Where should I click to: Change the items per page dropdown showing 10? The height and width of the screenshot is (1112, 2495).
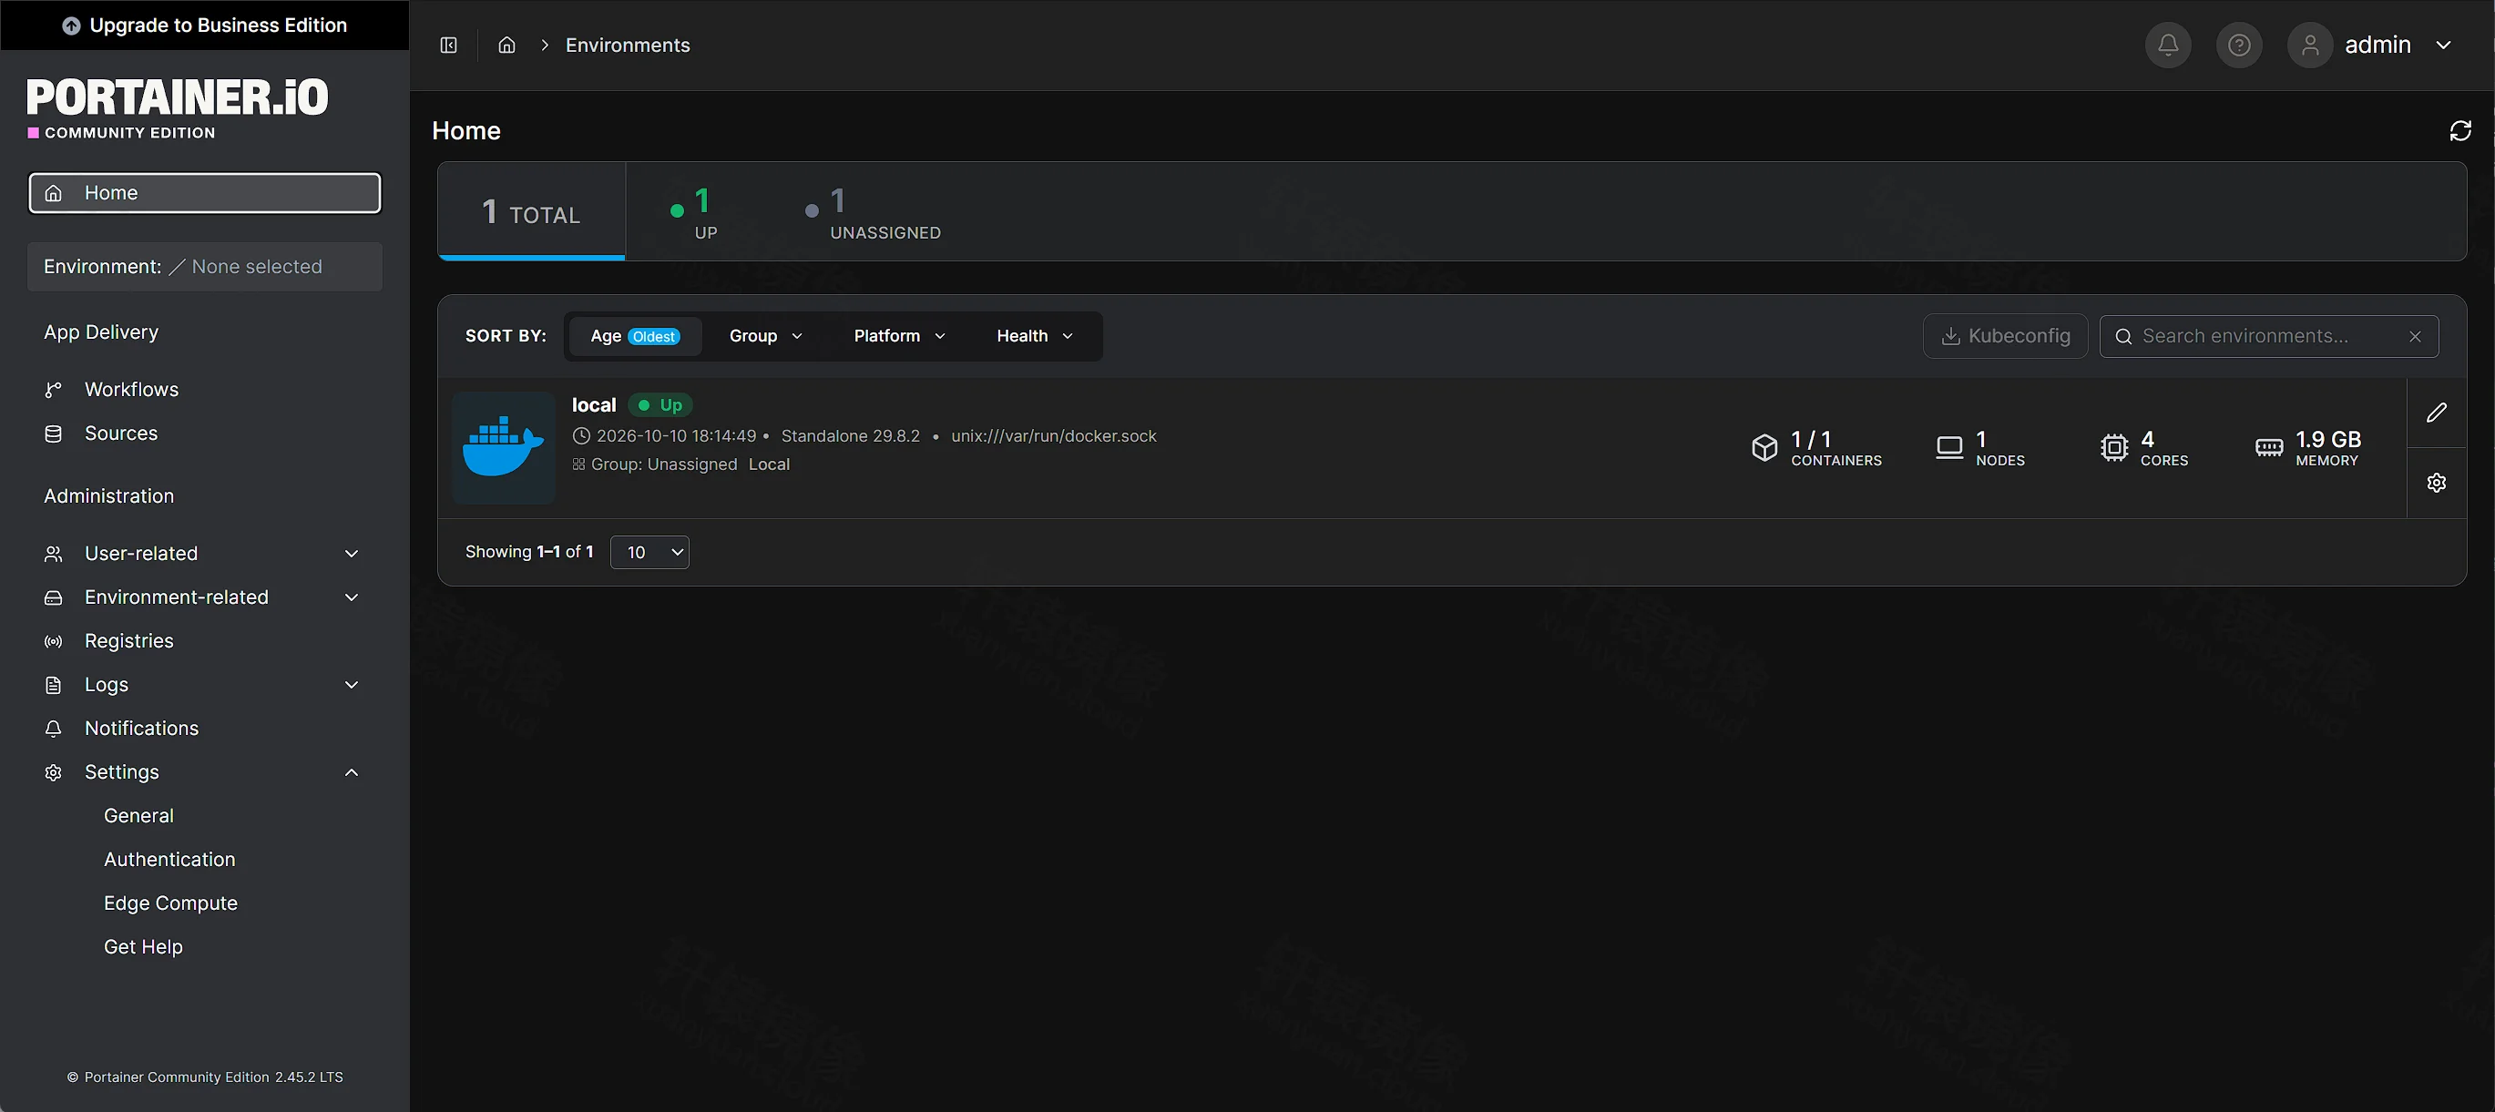coord(649,552)
